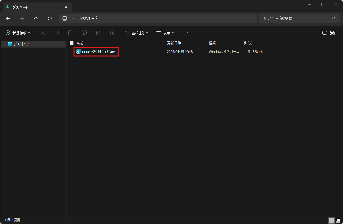The image size is (343, 224).
Task: Click the Cut scissors icon
Action: [43, 33]
